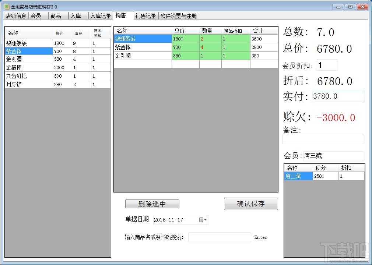This screenshot has height=265, width=372.
Task: Click stock value 9 for 锦襕袈裟
Action: tap(82, 43)
